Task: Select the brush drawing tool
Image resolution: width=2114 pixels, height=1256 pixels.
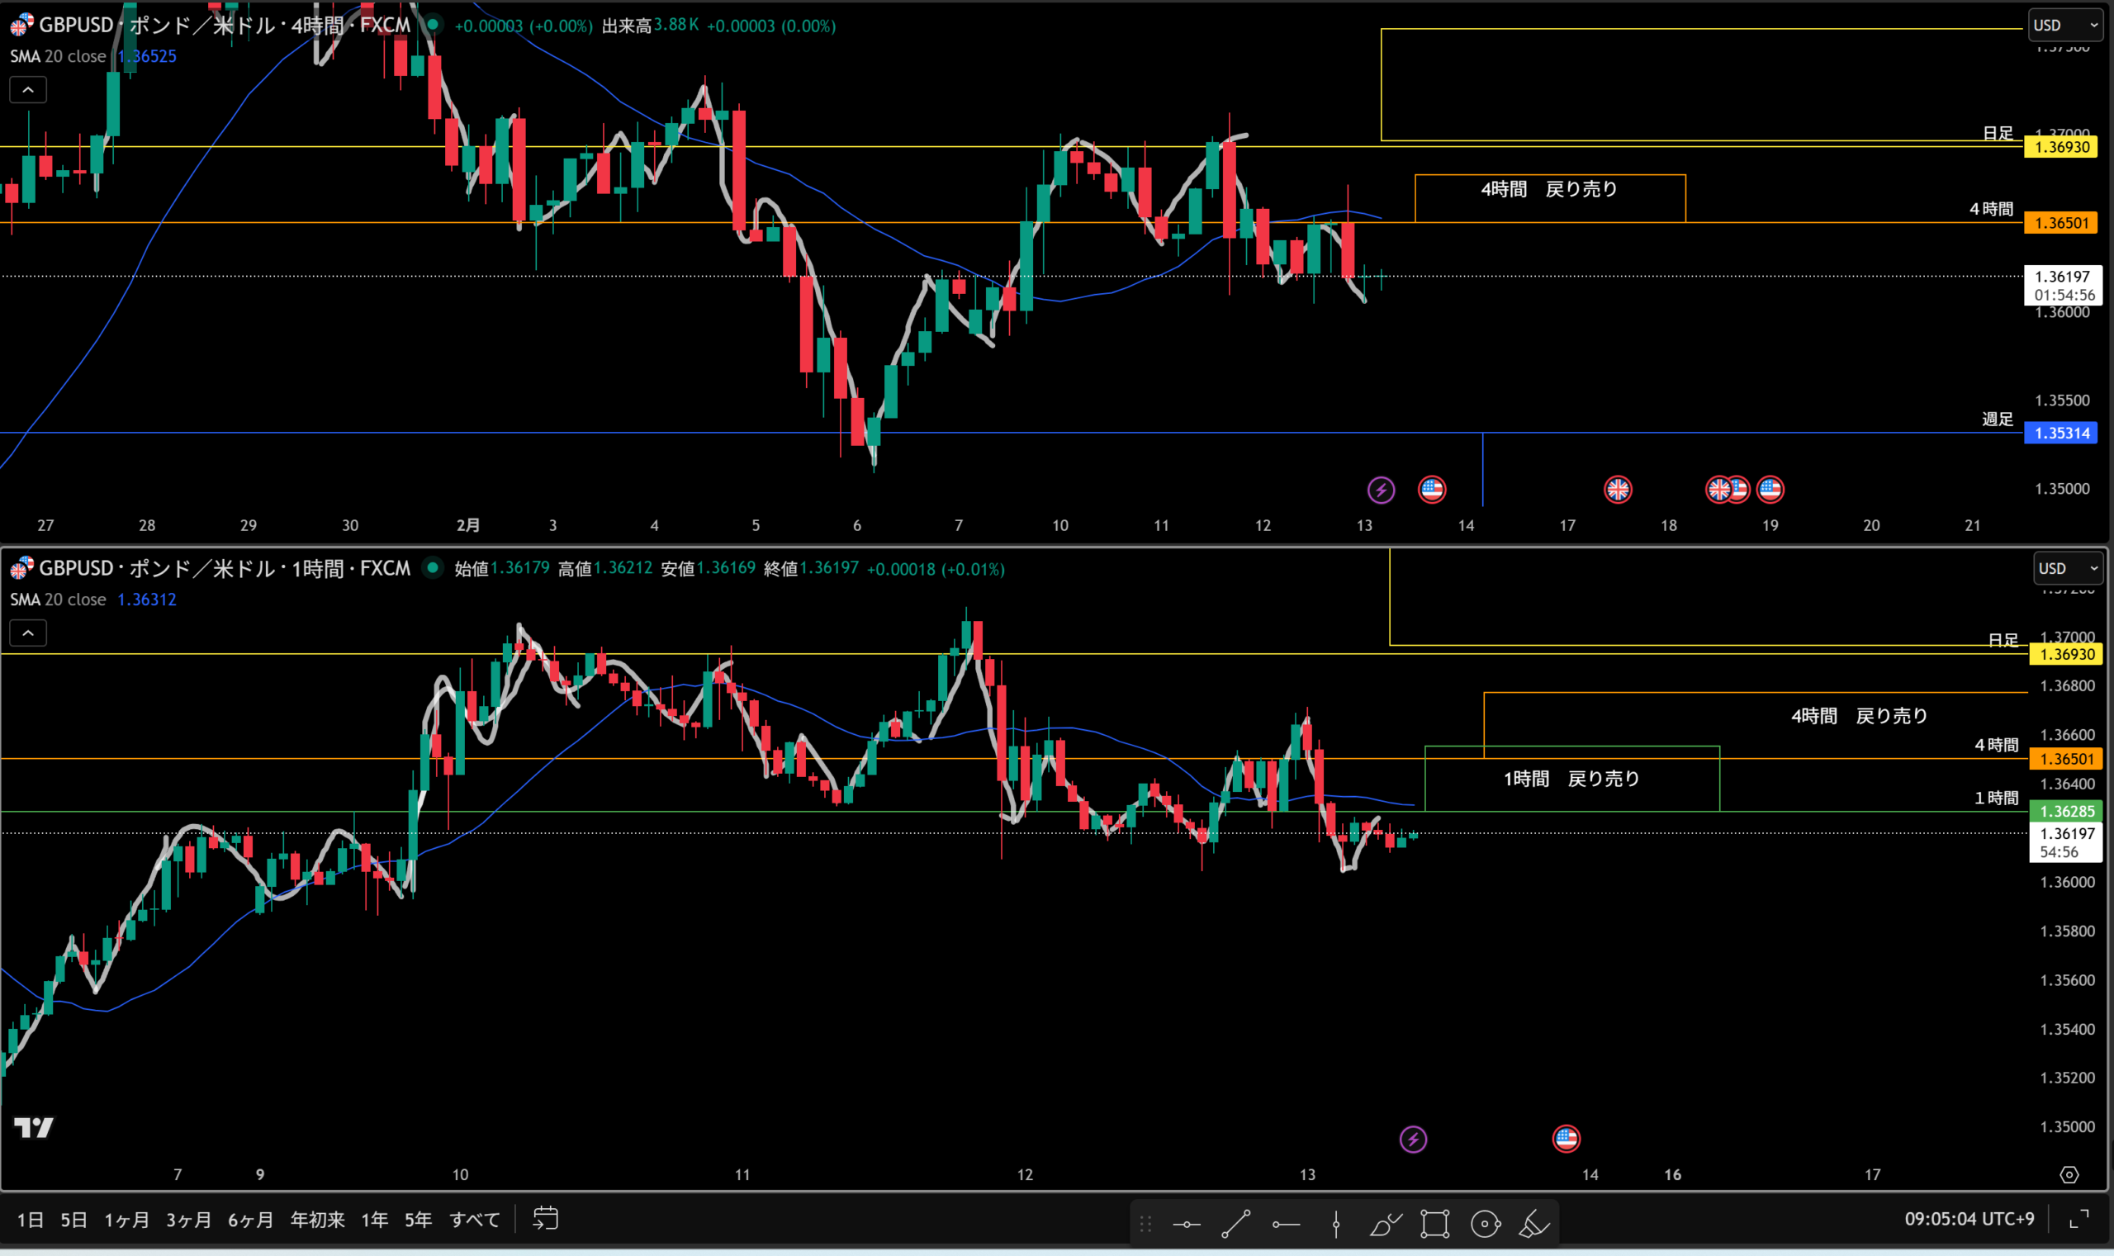Action: [x=1385, y=1224]
